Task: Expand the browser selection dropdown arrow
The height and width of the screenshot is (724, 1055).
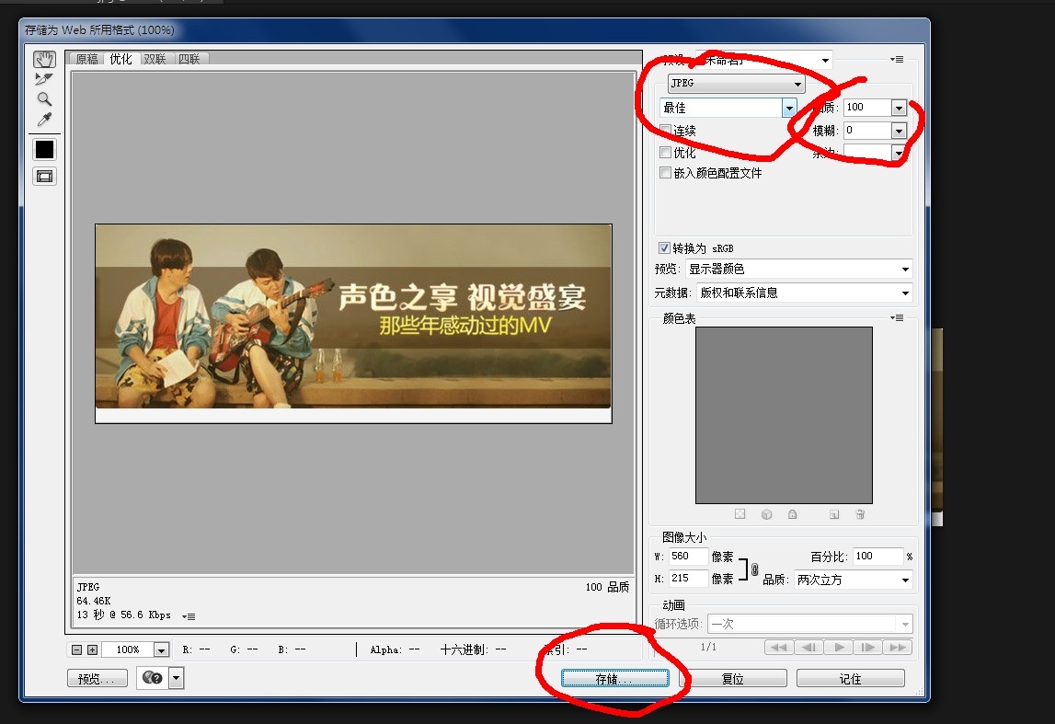Action: (x=177, y=678)
